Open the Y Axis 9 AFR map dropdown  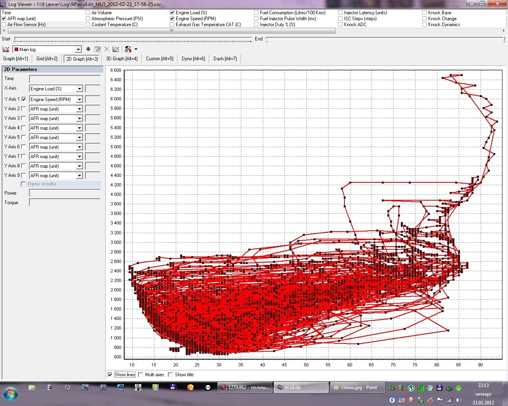pyautogui.click(x=79, y=176)
